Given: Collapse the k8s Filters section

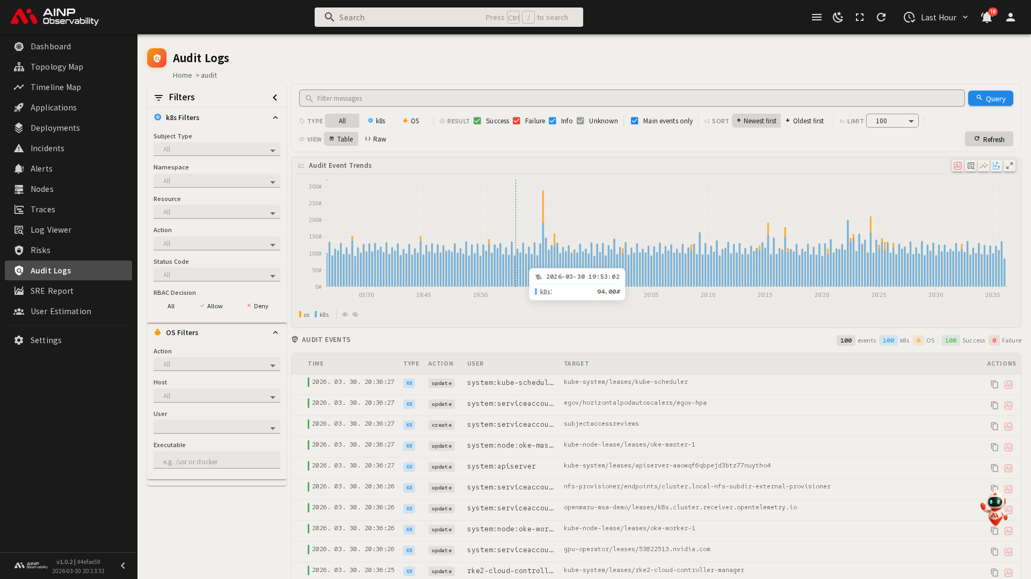Looking at the screenshot, I should pos(275,117).
